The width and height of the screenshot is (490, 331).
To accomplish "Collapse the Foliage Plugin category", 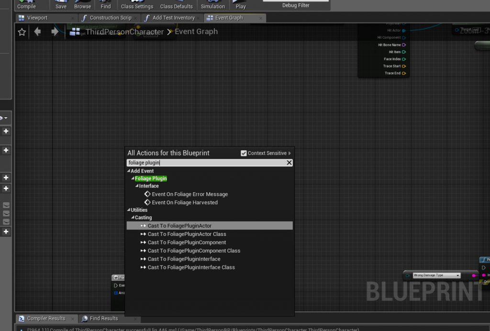I will (x=133, y=178).
